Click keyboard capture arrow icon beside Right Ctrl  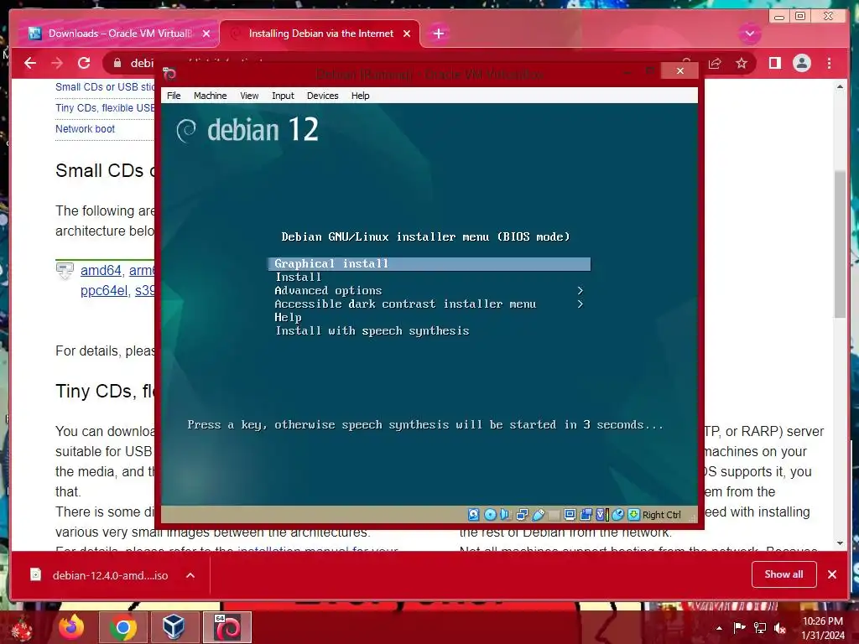click(x=633, y=514)
